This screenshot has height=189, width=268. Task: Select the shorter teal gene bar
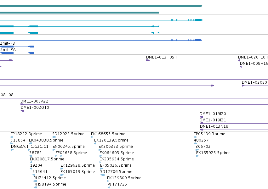[x=79, y=13]
